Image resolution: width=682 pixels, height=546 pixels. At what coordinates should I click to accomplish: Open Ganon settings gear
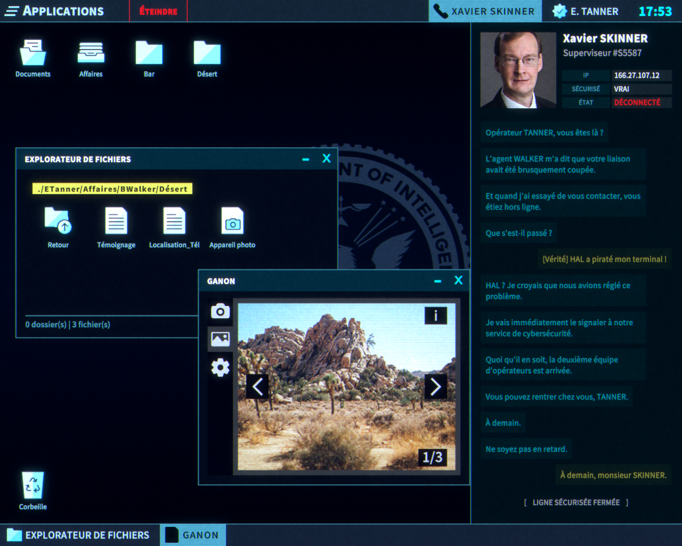click(x=220, y=367)
